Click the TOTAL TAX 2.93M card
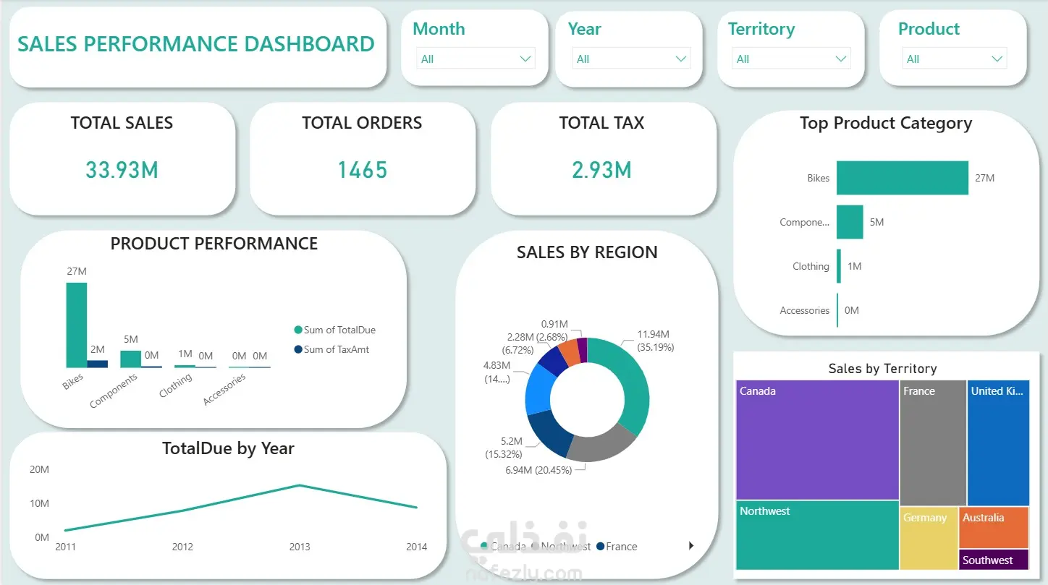1048x585 pixels. click(x=603, y=158)
